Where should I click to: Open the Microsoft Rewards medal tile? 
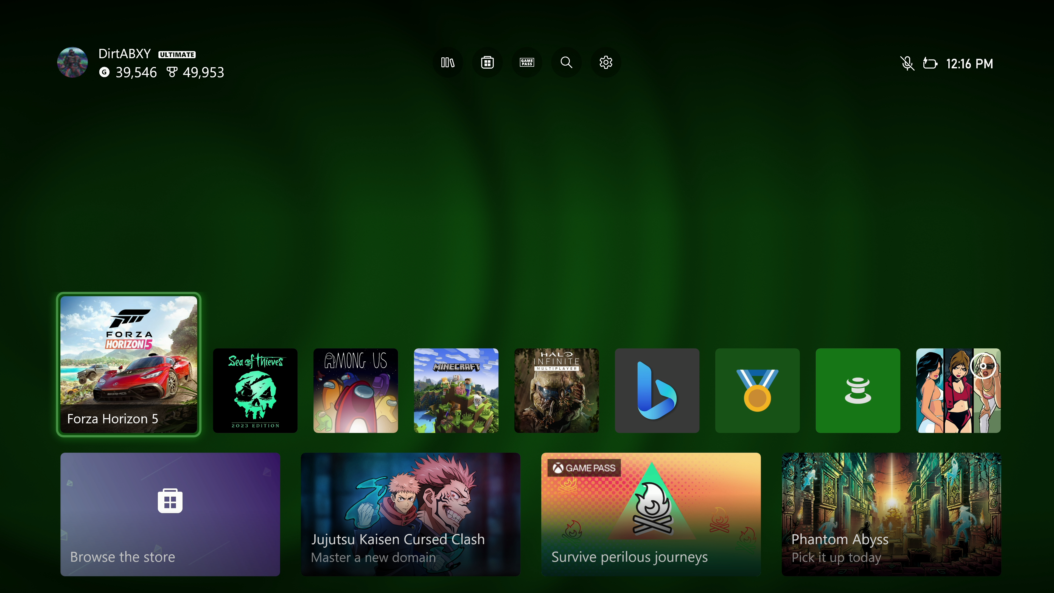click(x=757, y=390)
